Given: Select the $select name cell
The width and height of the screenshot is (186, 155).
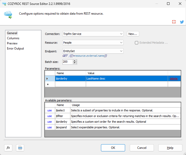Looking at the screenshot, I should click(x=63, y=110).
